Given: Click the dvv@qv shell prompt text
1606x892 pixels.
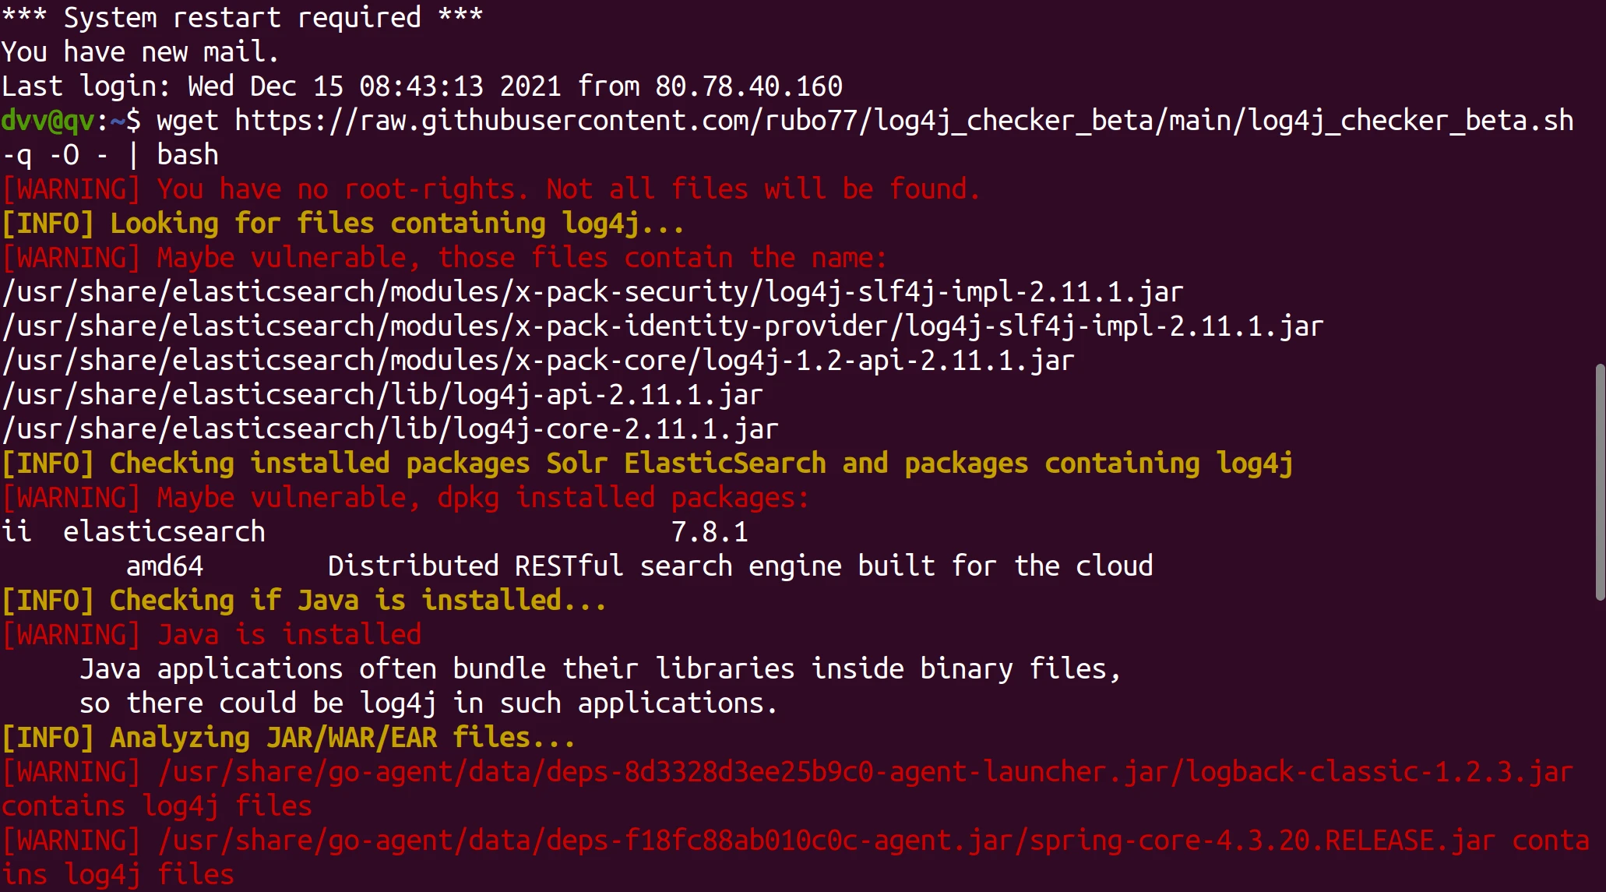Looking at the screenshot, I should point(48,121).
